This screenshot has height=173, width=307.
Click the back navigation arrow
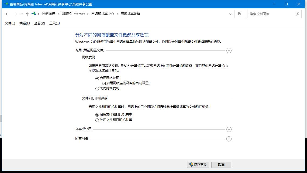pyautogui.click(x=7, y=13)
